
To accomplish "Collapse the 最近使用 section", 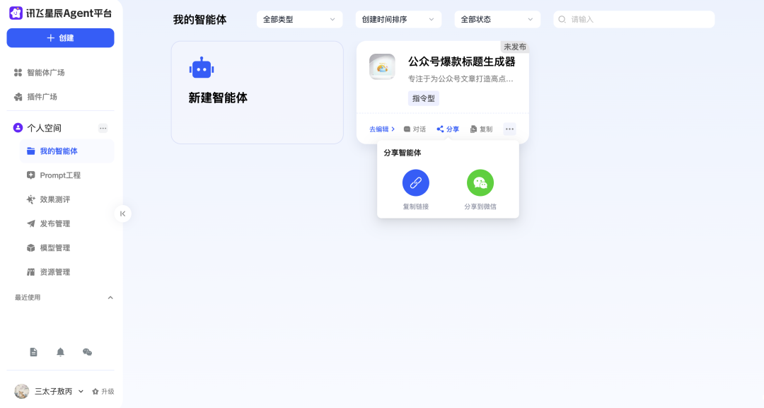I will pyautogui.click(x=110, y=298).
